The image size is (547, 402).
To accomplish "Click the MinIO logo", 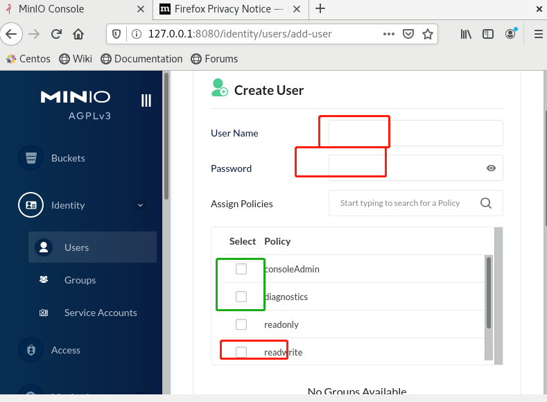I will tap(76, 105).
